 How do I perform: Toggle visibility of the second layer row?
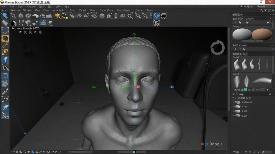tap(233, 106)
